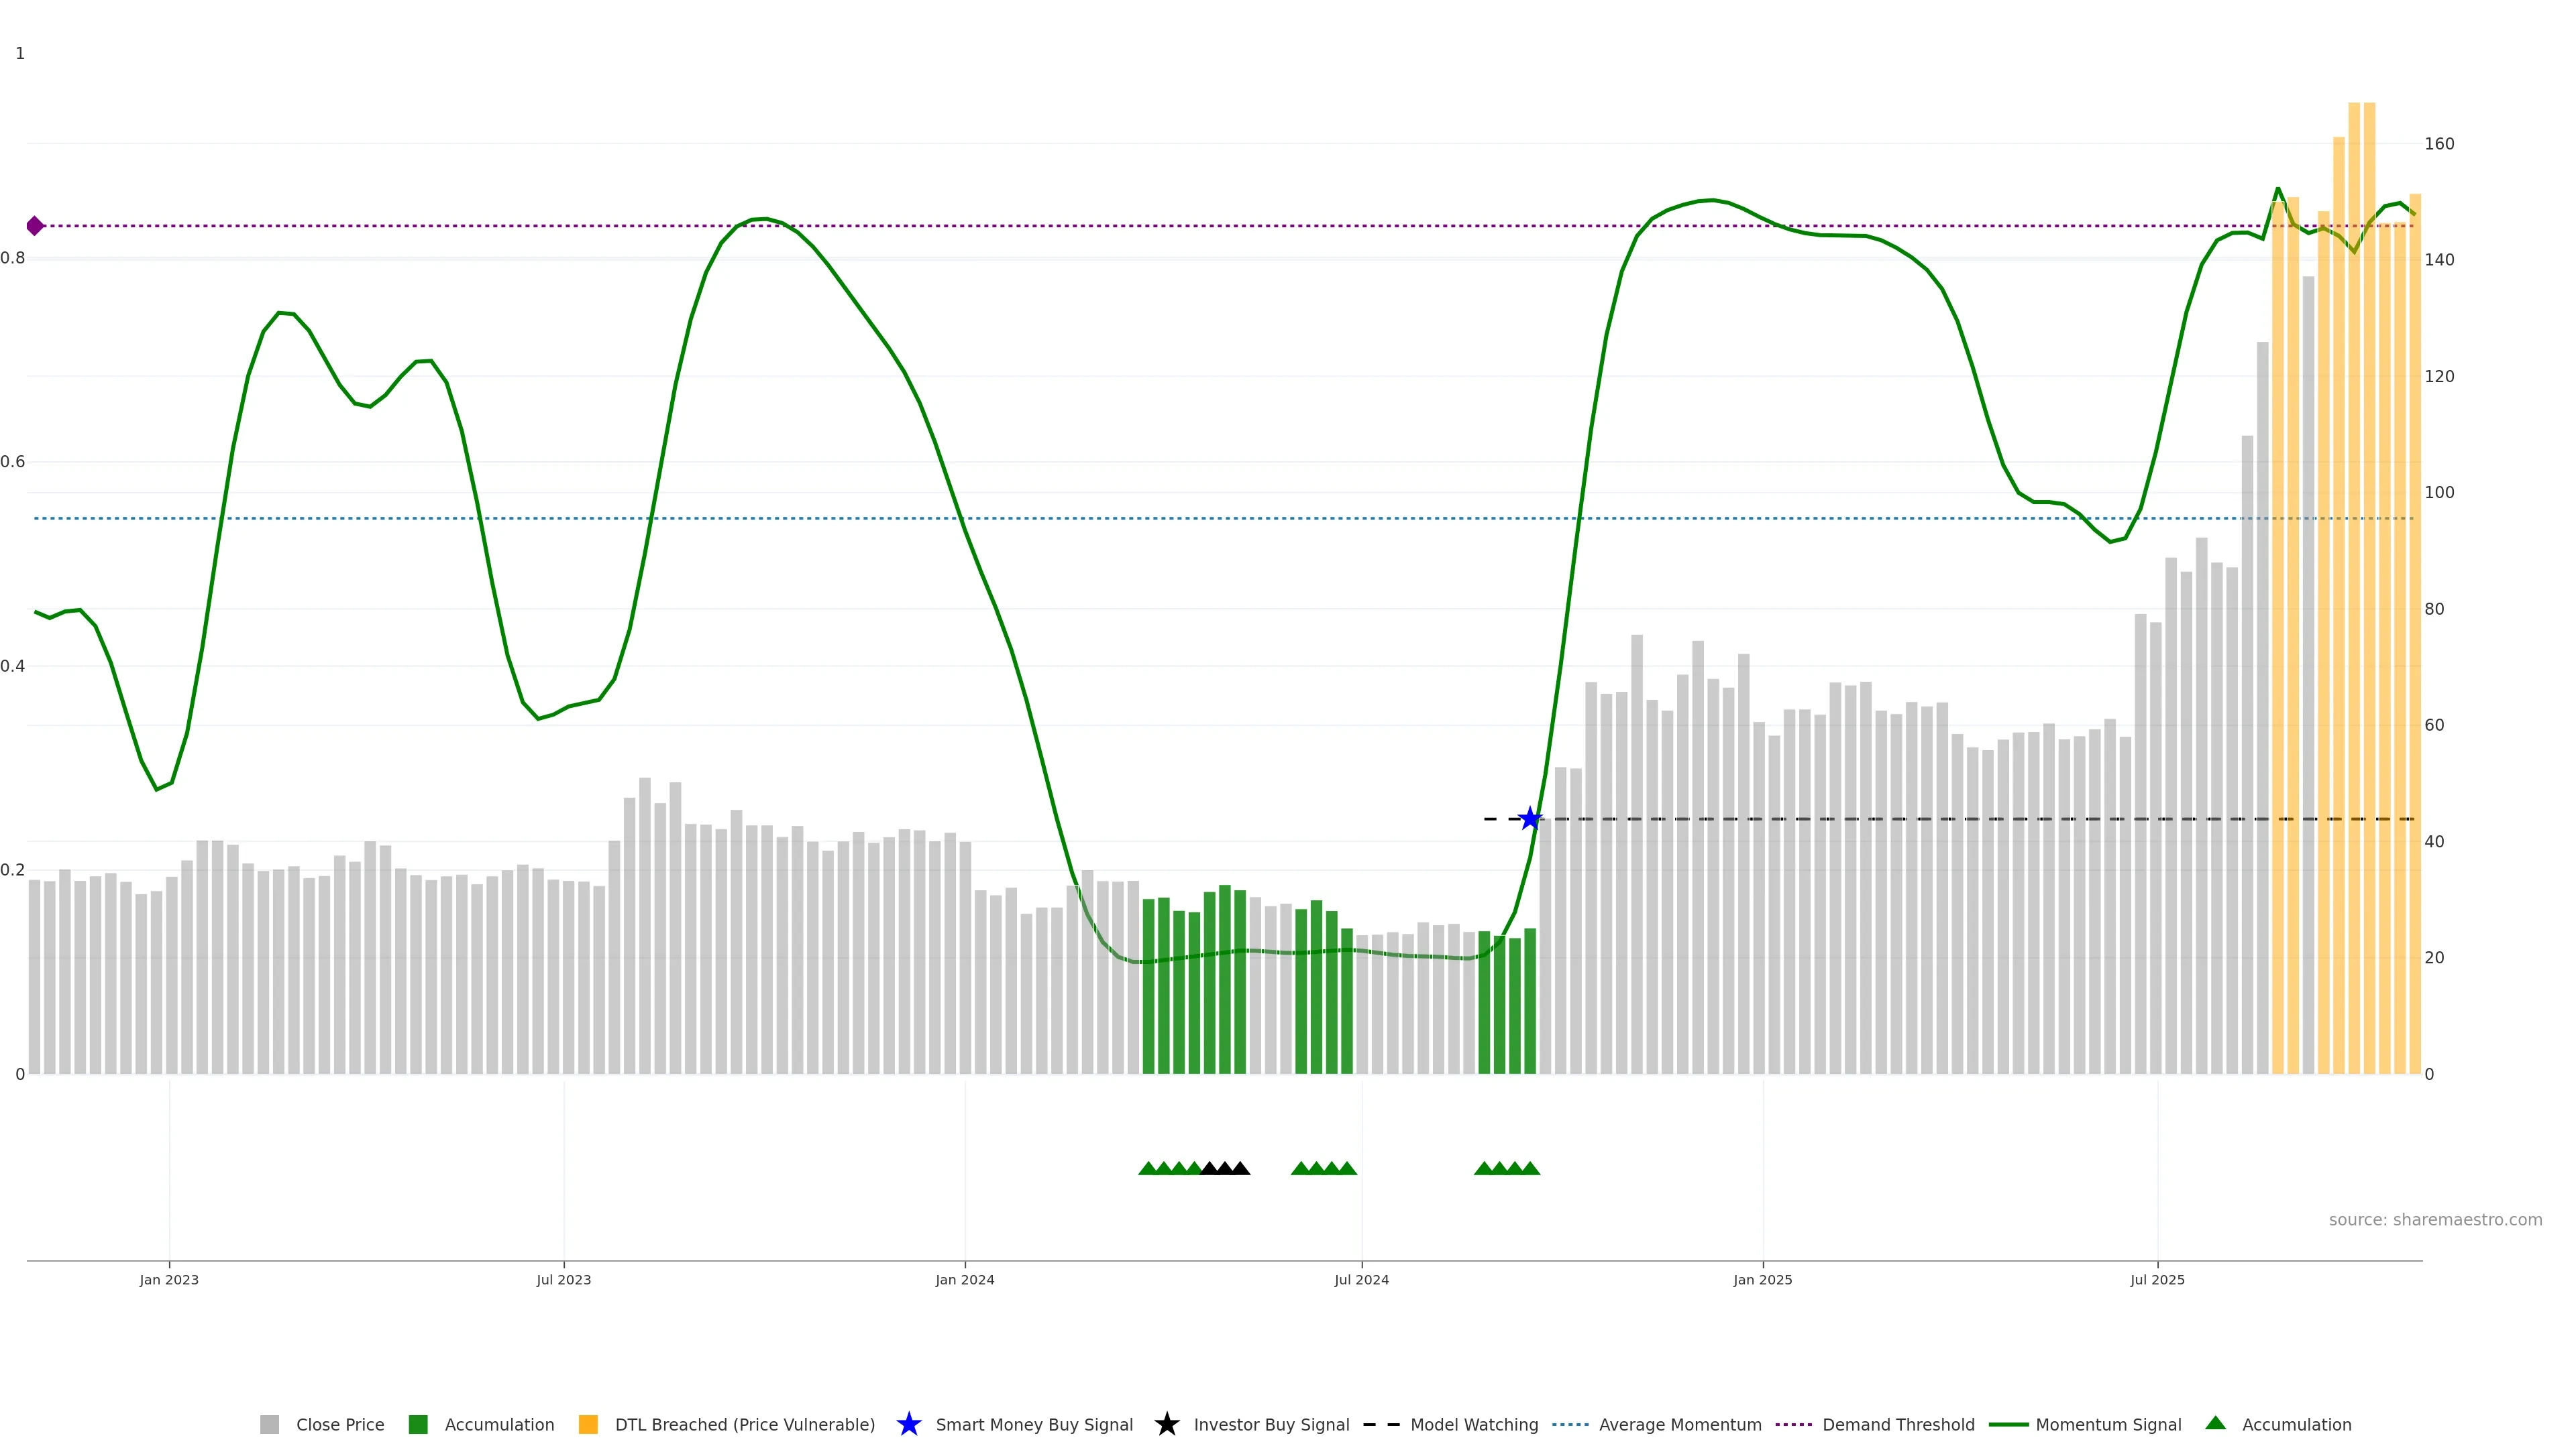Click the purple diamond Demand Threshold marker
Image resolution: width=2576 pixels, height=1448 pixels.
point(35,226)
